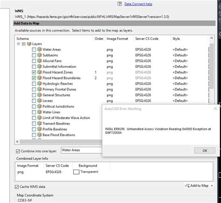Click OK in the AutoCAD error dialog

click(x=205, y=151)
